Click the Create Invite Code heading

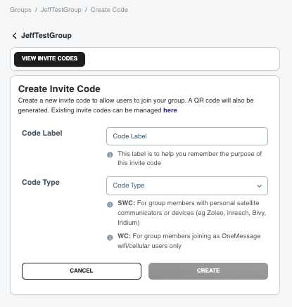tap(59, 89)
